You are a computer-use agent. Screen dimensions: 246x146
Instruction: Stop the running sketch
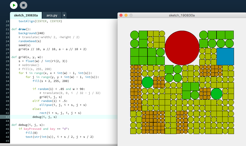[x=23, y=5]
